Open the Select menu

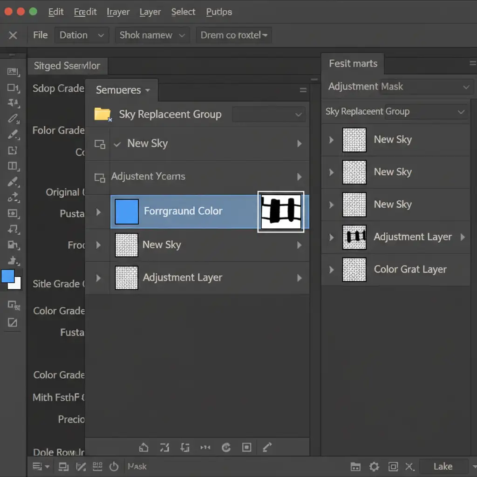click(183, 12)
